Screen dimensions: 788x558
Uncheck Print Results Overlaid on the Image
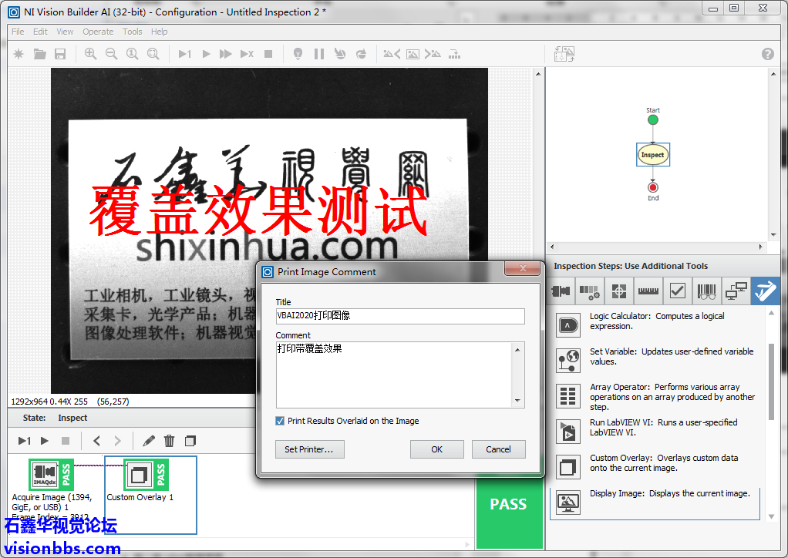[x=281, y=421]
